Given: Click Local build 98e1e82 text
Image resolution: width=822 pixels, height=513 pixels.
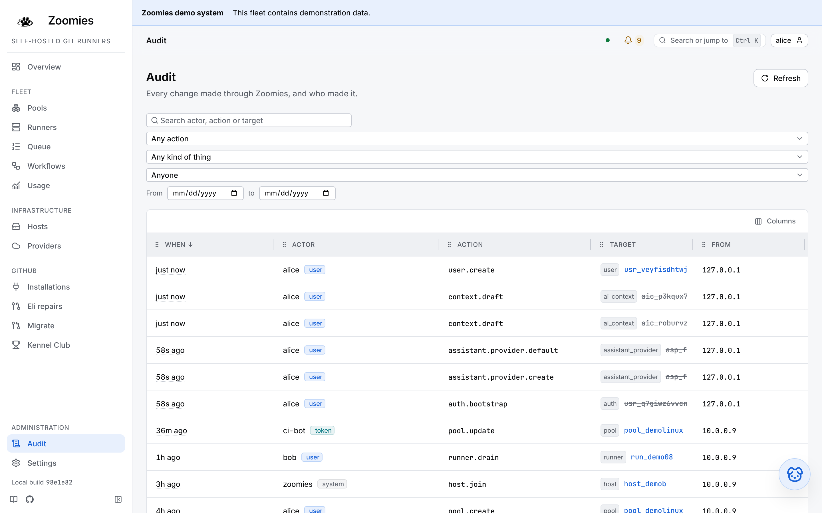Looking at the screenshot, I should 42,482.
